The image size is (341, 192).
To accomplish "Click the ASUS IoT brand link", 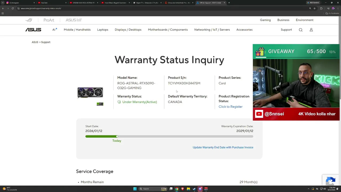I will pyautogui.click(x=74, y=20).
